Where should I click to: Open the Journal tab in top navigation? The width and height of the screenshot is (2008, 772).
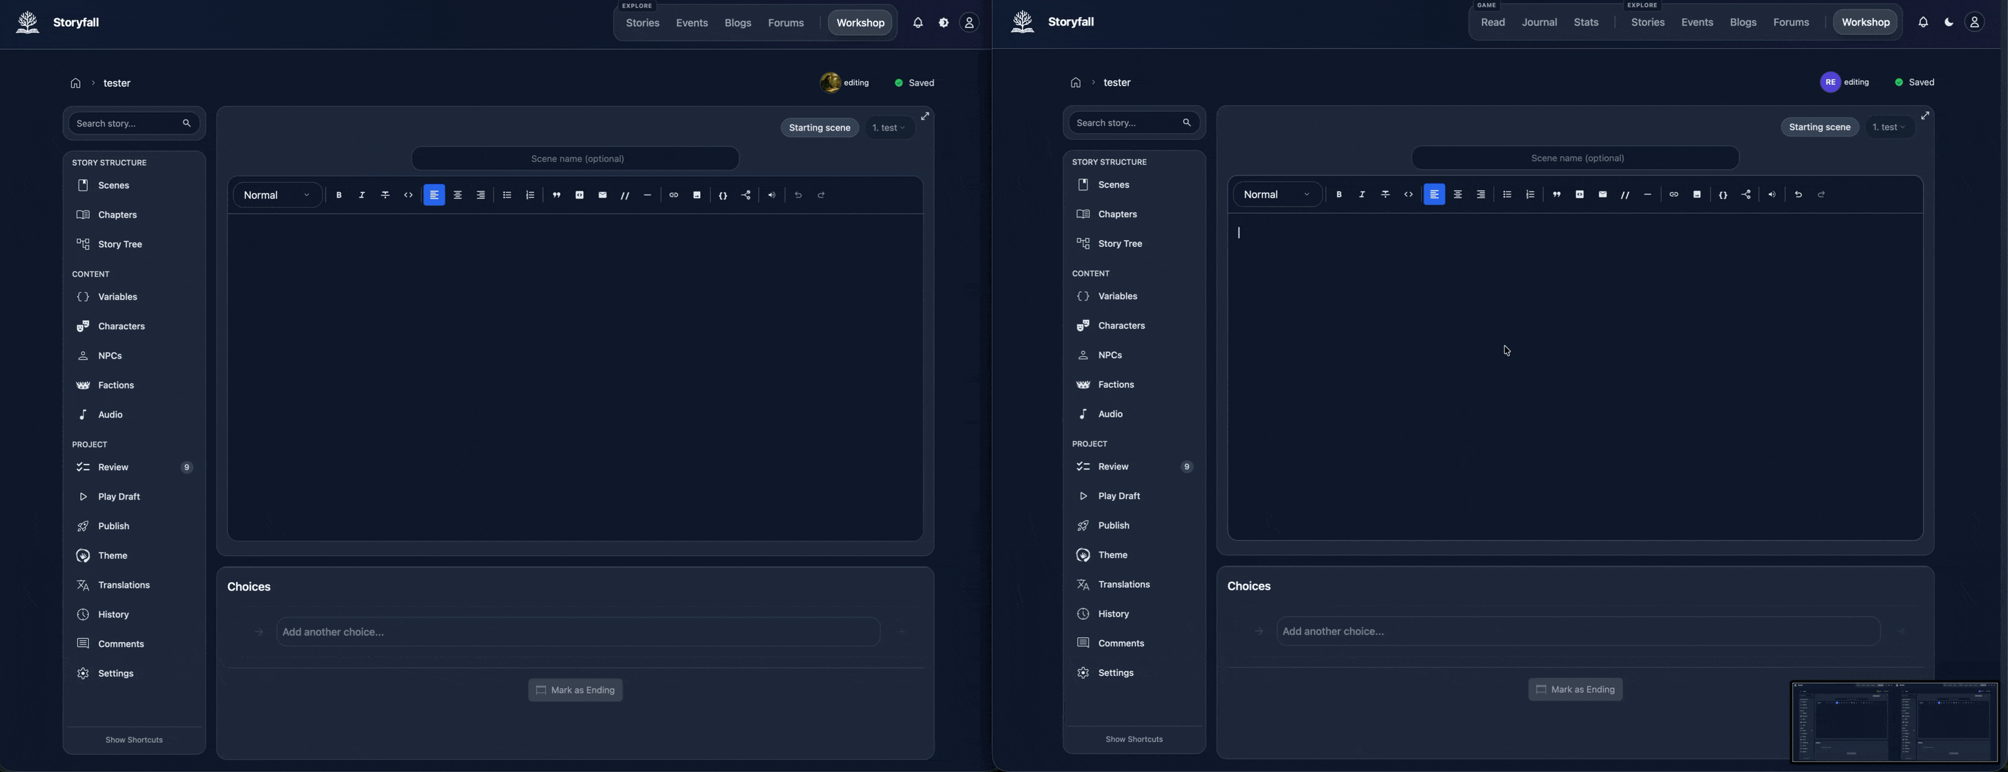click(1539, 23)
